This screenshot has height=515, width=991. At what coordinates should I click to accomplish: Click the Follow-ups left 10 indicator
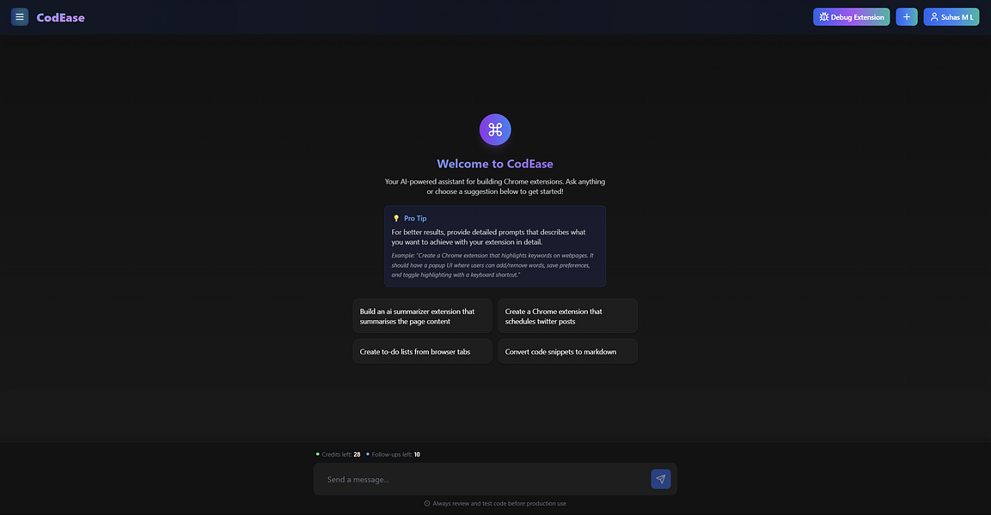click(393, 454)
